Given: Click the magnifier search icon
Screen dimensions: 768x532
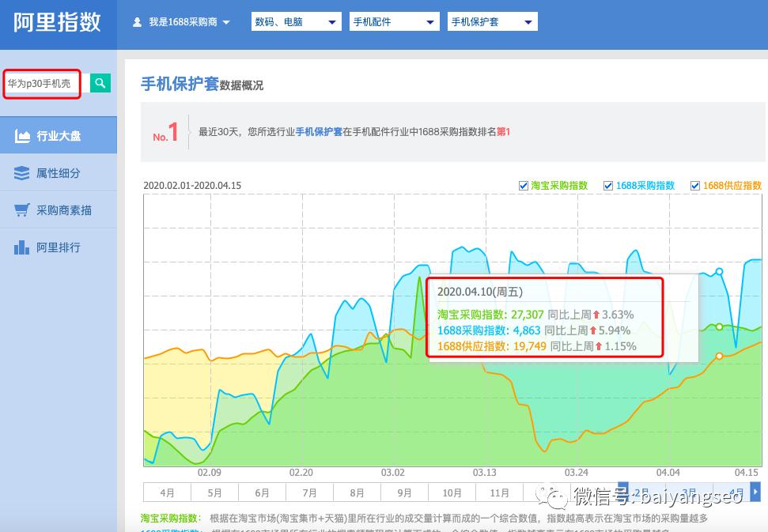Looking at the screenshot, I should [x=100, y=83].
